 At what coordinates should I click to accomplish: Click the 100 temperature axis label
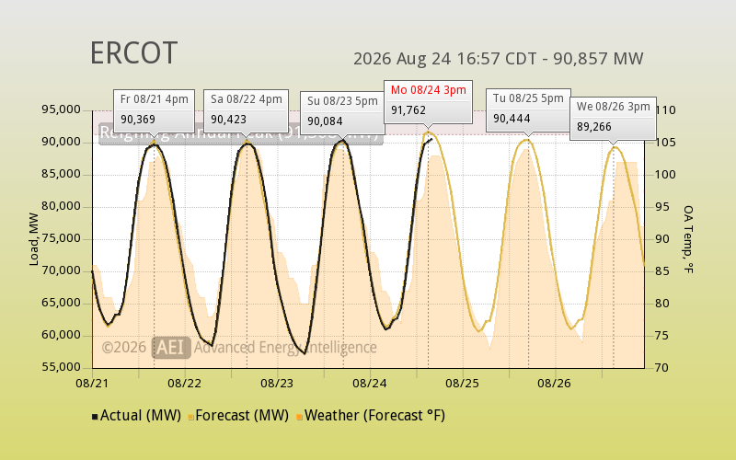[x=666, y=175]
